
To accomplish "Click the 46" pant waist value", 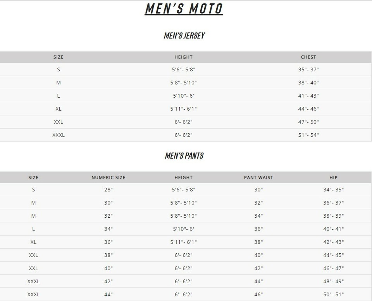I will pyautogui.click(x=258, y=294).
